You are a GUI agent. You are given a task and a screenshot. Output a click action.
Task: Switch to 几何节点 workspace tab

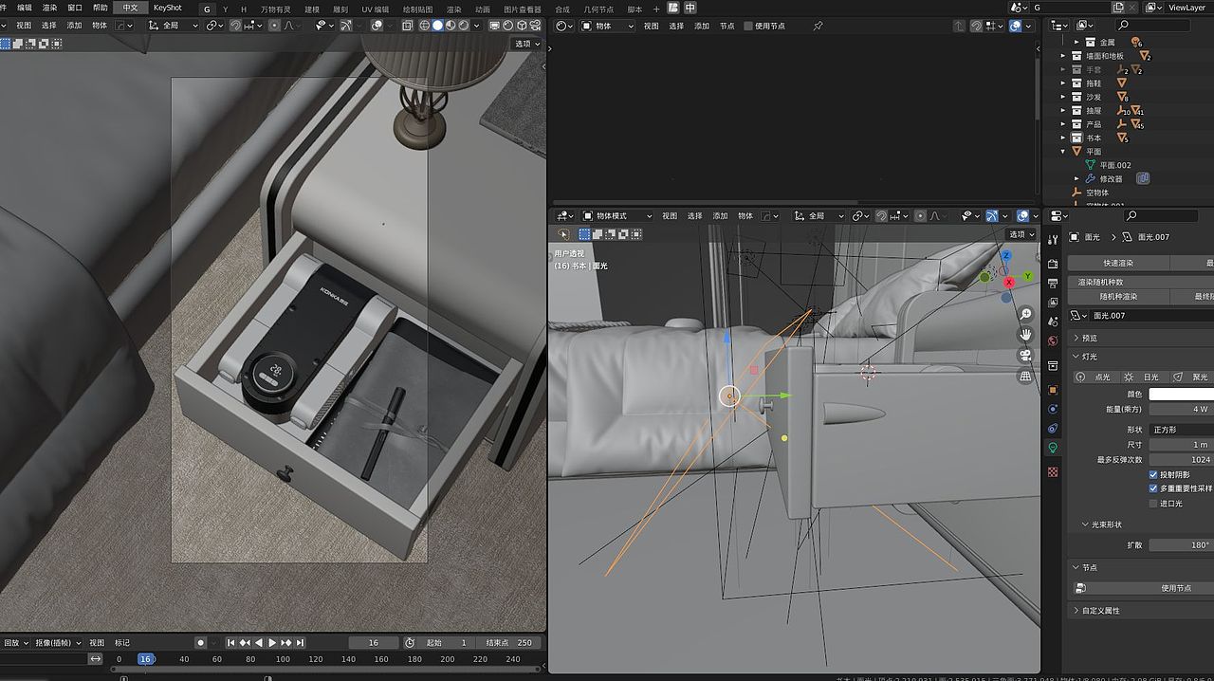[598, 9]
